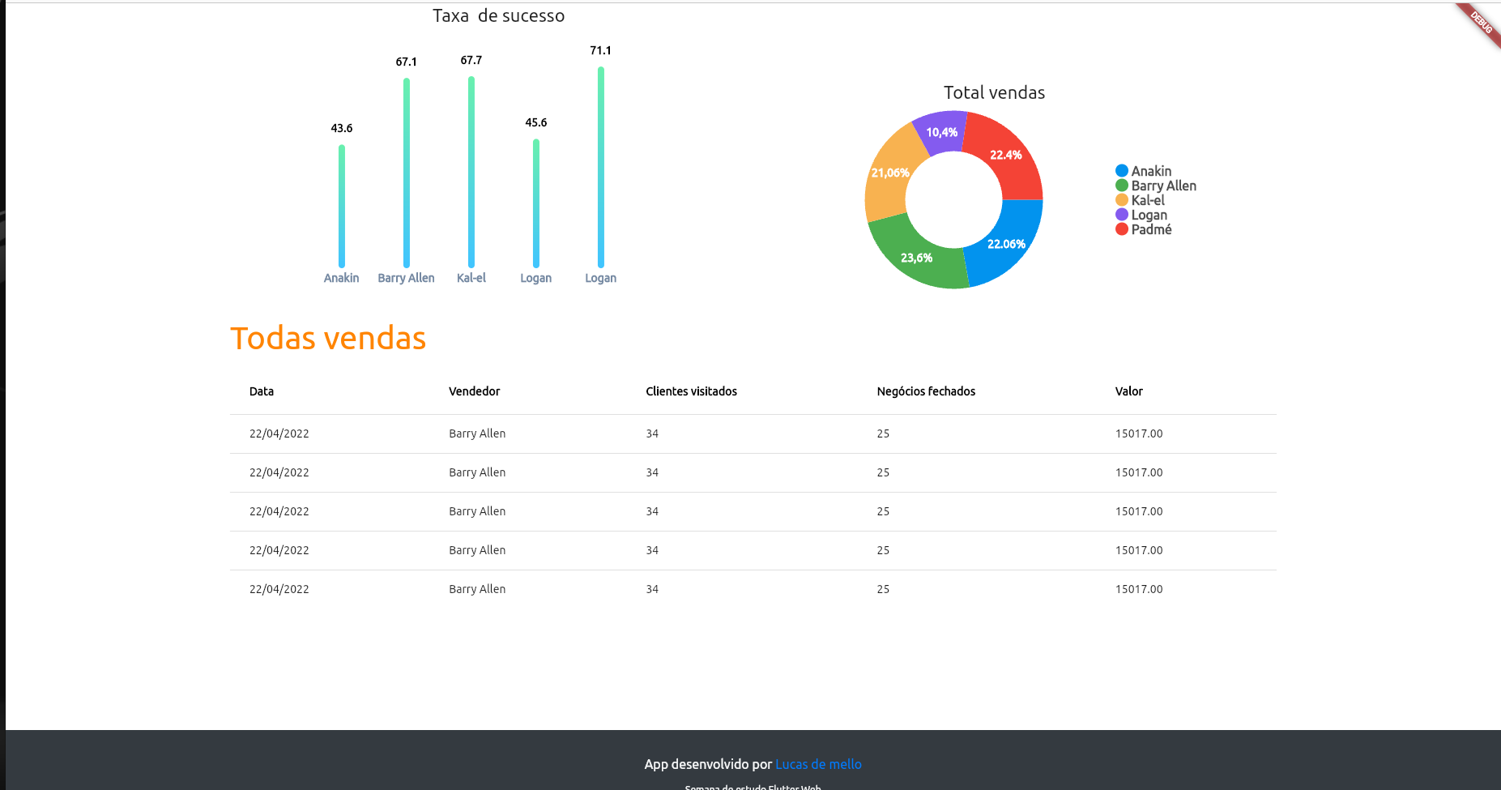This screenshot has width=1501, height=790.
Task: Click the DEBUG banner ribbon
Action: (x=1482, y=22)
